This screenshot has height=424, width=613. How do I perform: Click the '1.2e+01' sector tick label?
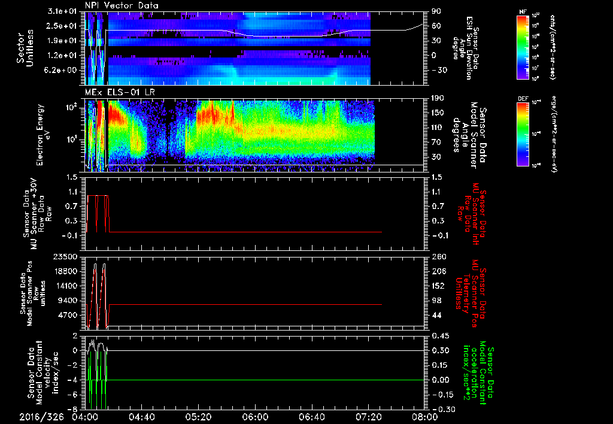[62, 56]
